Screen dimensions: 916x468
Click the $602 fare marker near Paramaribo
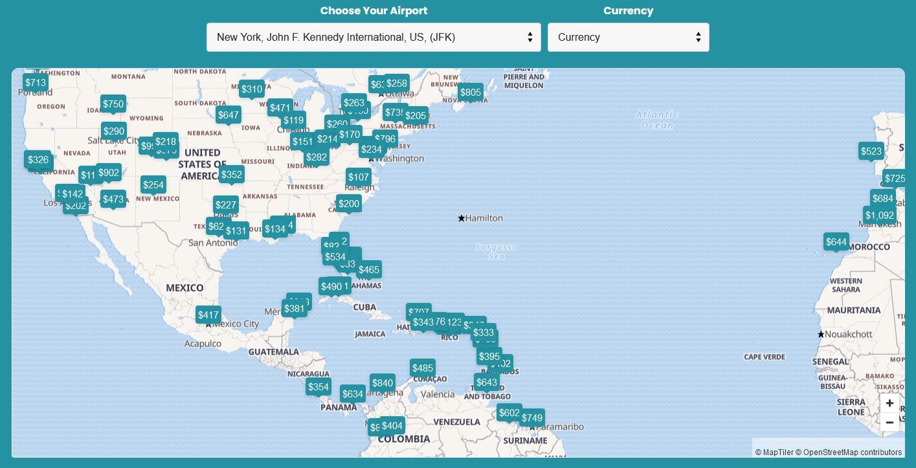coord(509,412)
